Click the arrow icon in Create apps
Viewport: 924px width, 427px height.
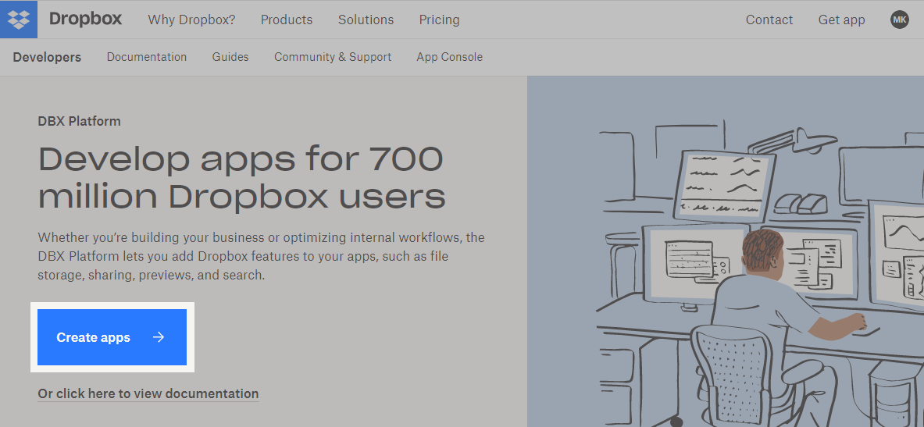tap(159, 337)
